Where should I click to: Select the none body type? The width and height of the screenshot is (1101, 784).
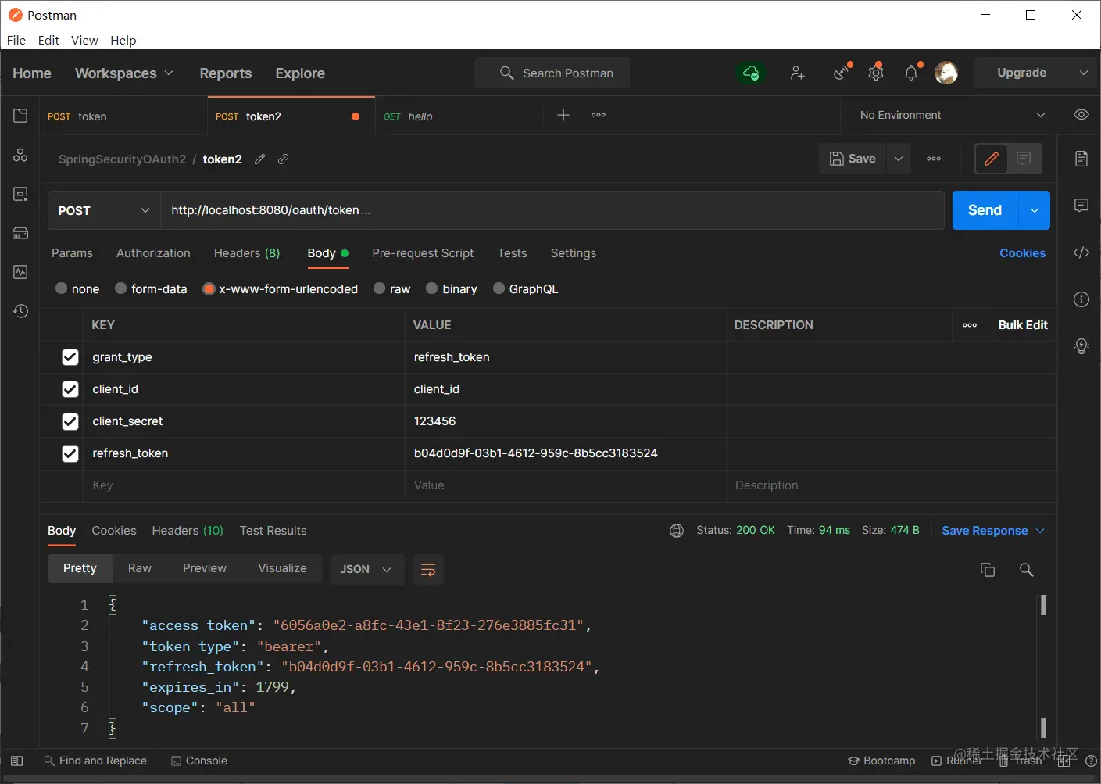(x=62, y=288)
